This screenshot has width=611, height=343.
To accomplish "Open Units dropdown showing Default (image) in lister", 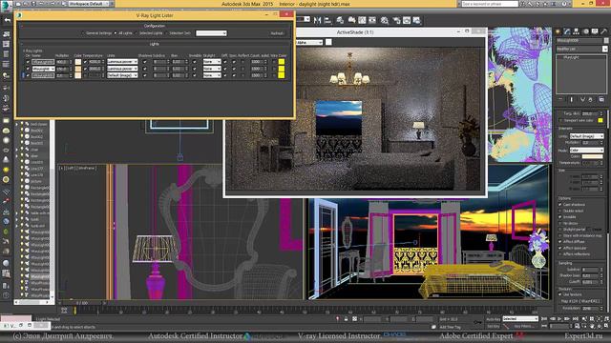I will coord(122,75).
